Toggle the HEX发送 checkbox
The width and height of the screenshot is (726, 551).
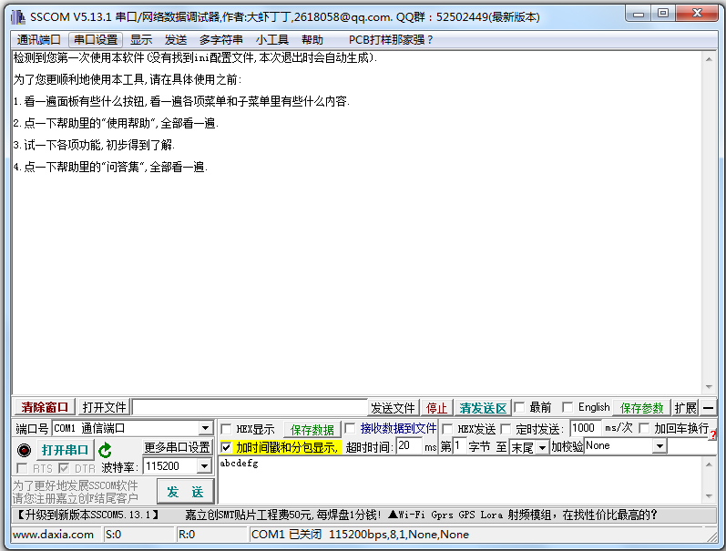click(x=447, y=429)
